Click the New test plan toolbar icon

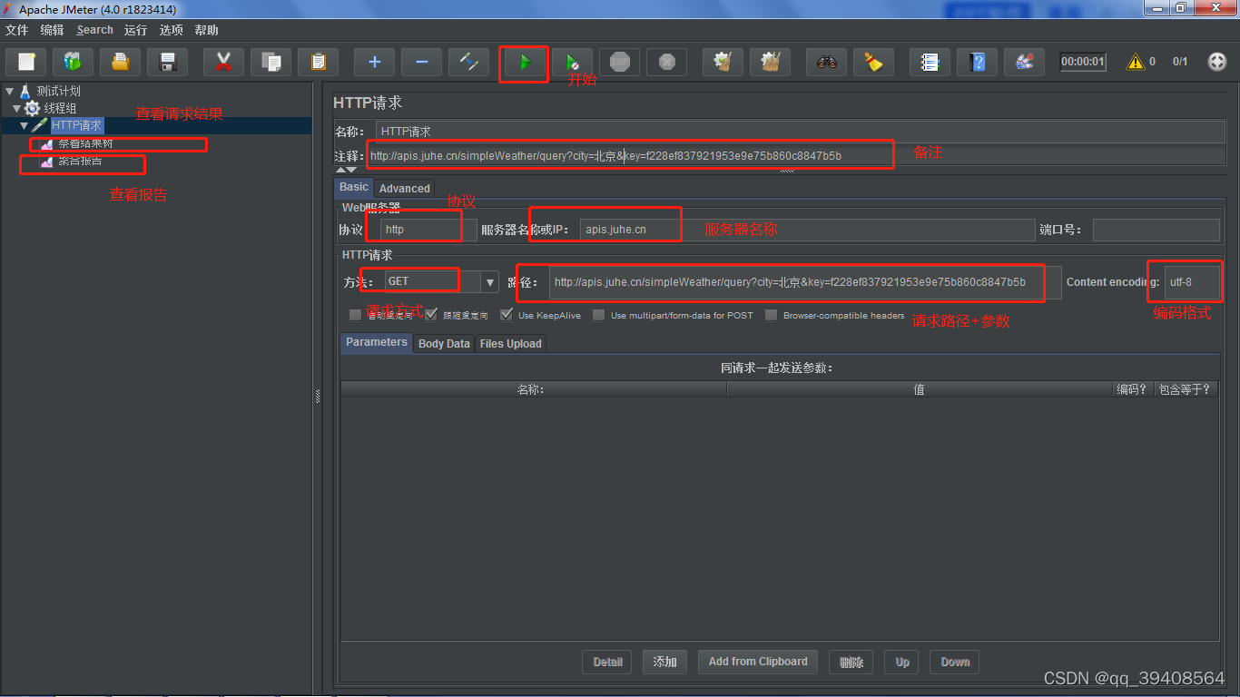26,63
